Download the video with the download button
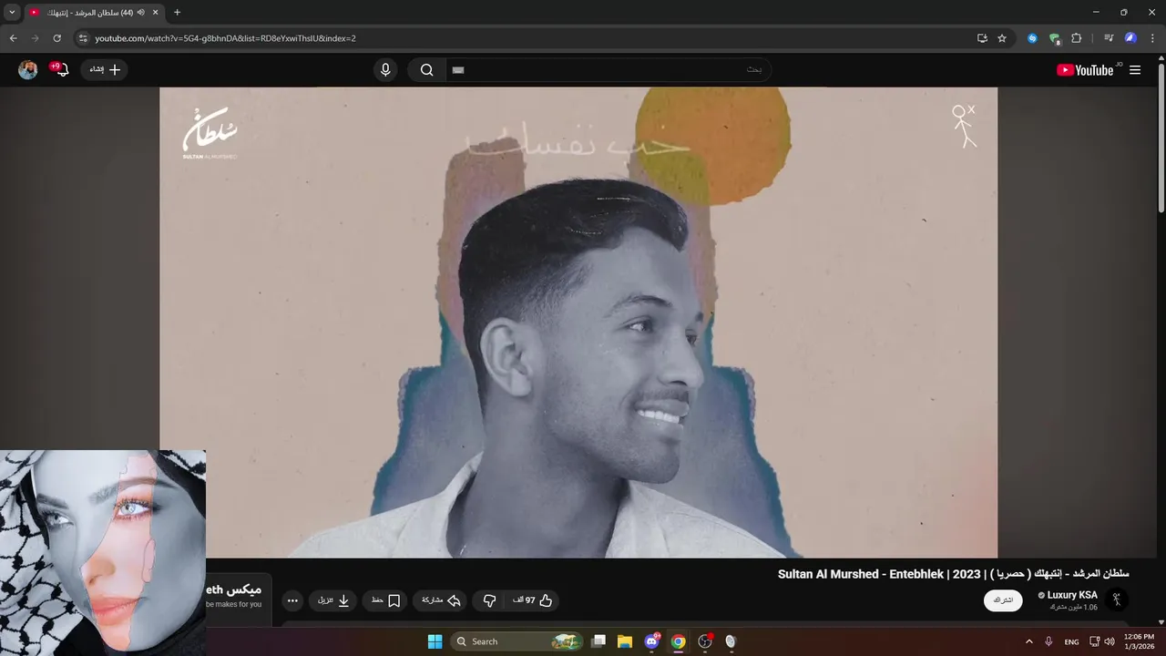1166x656 pixels. point(334,600)
